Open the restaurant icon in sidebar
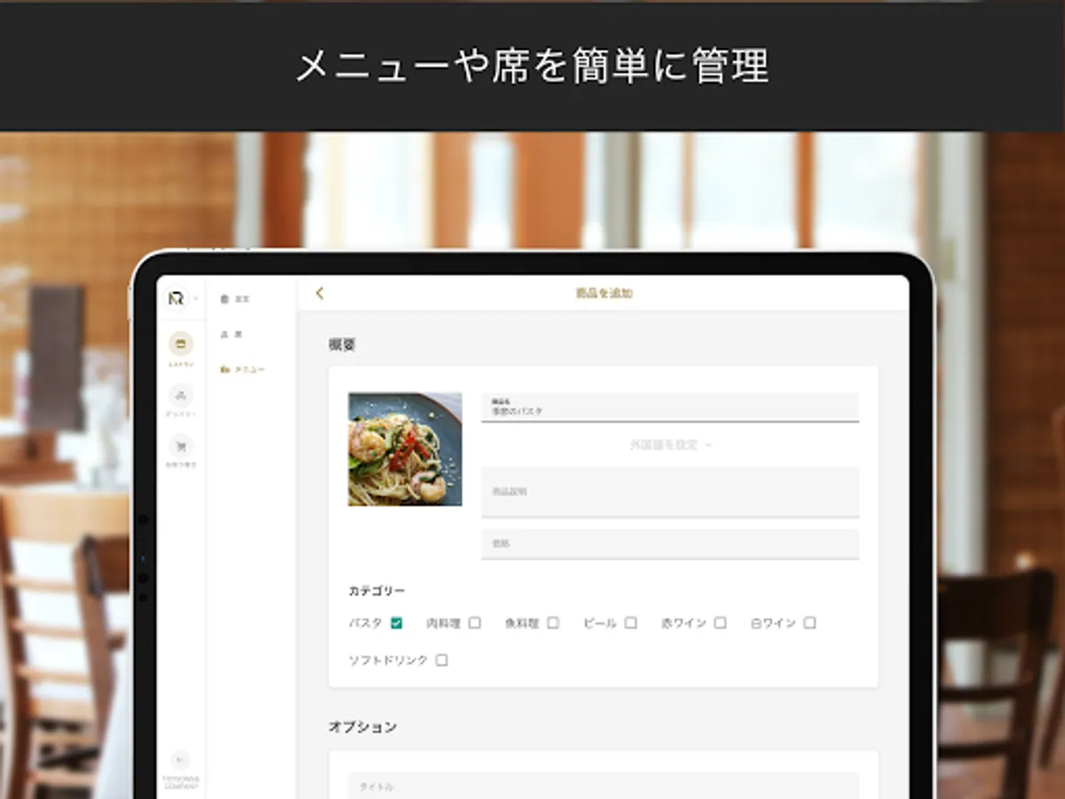Viewport: 1065px width, 799px height. 181,344
